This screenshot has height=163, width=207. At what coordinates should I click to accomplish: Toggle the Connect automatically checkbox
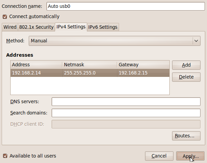5,16
